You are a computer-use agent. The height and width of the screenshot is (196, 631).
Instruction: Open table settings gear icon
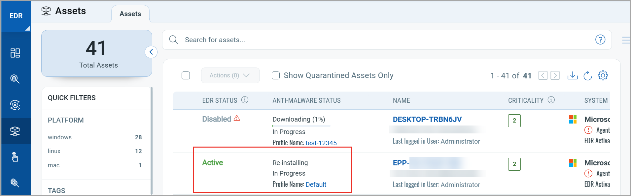pos(603,75)
